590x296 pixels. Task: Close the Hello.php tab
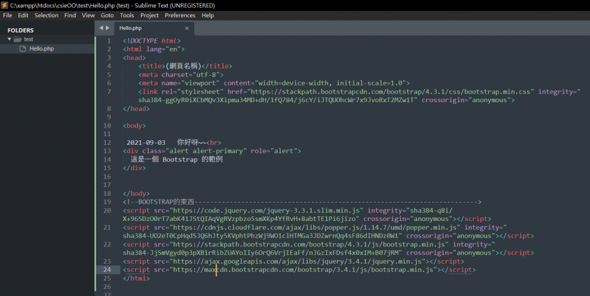click(187, 28)
